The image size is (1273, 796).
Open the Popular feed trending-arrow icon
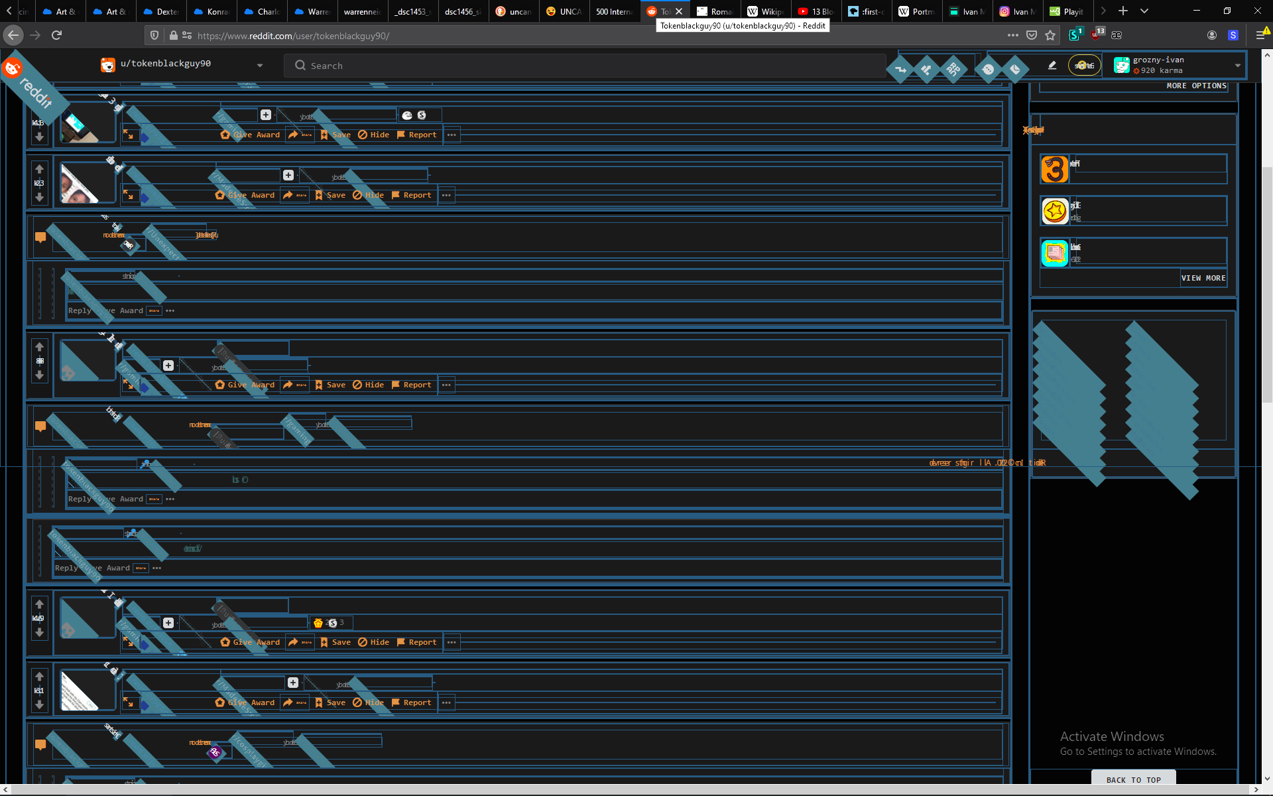point(900,69)
